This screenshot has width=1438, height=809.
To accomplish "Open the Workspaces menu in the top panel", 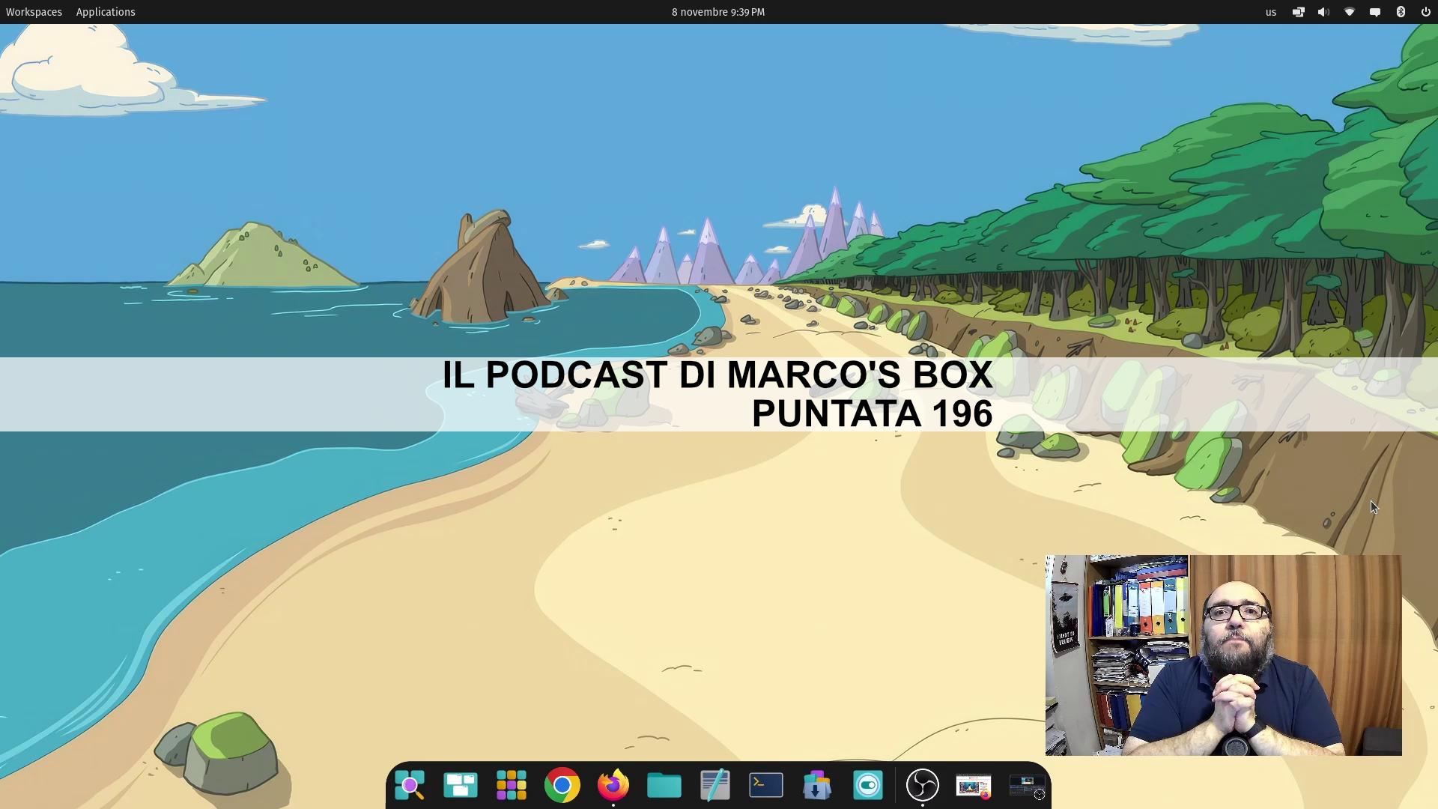I will click(34, 12).
